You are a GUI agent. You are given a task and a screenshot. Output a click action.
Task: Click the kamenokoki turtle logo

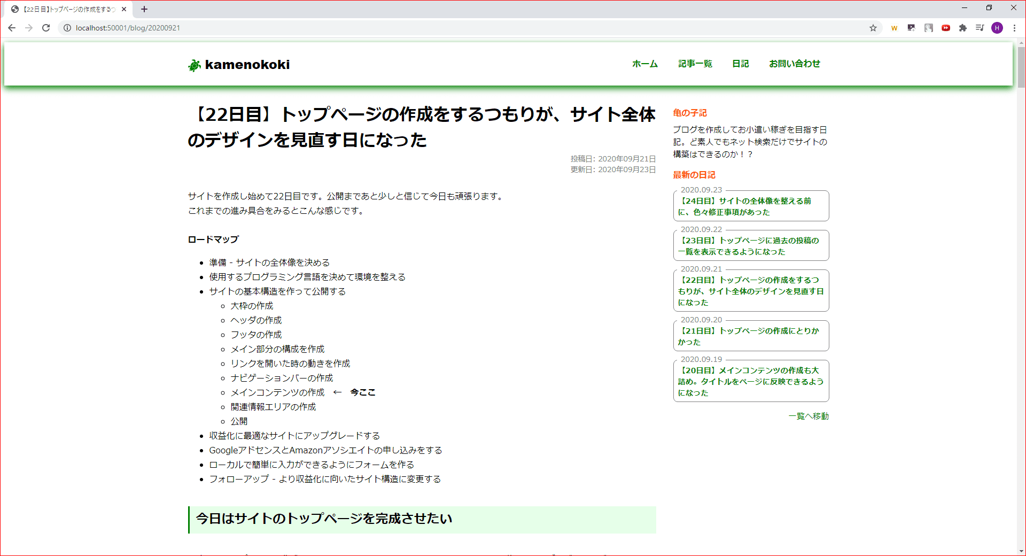coord(194,64)
